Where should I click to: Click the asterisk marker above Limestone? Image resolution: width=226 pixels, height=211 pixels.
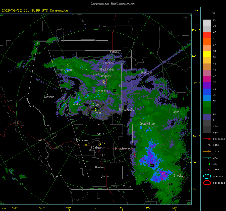47,95
